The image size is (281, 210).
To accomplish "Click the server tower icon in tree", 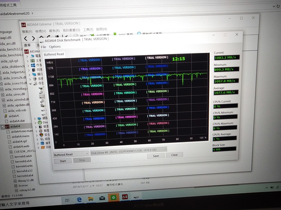I will (34, 70).
